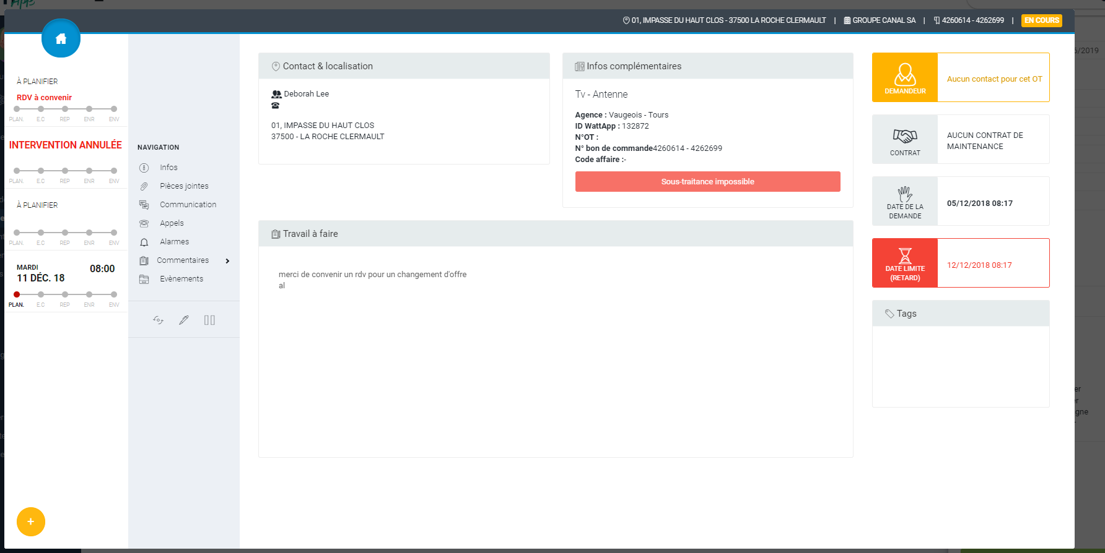Viewport: 1105px width, 553px height.
Task: Select the Intervention annulée entry
Action: pyautogui.click(x=65, y=145)
